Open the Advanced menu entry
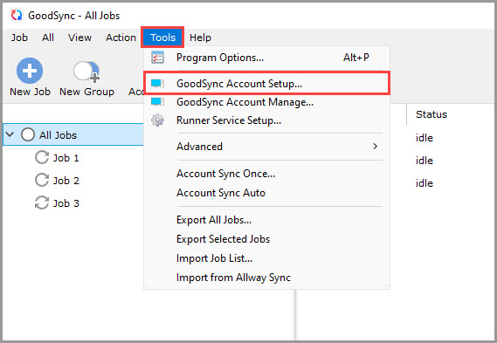This screenshot has width=497, height=343. 266,147
